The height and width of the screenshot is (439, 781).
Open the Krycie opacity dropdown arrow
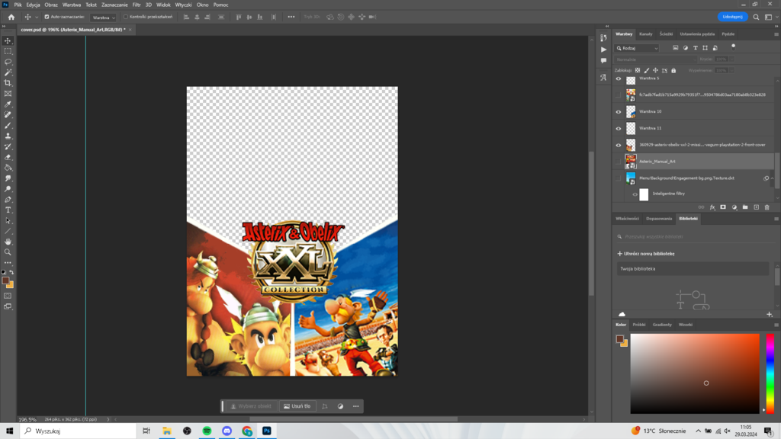[x=731, y=59]
